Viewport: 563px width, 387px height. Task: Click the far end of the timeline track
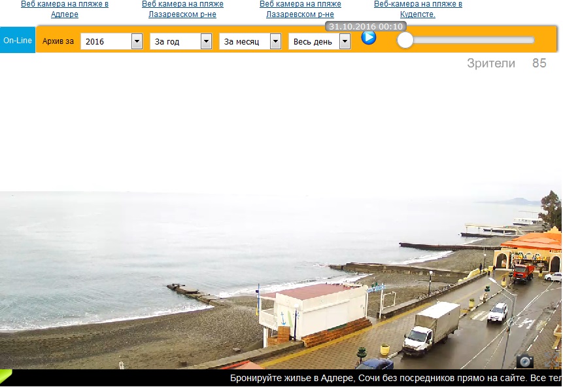tap(531, 41)
